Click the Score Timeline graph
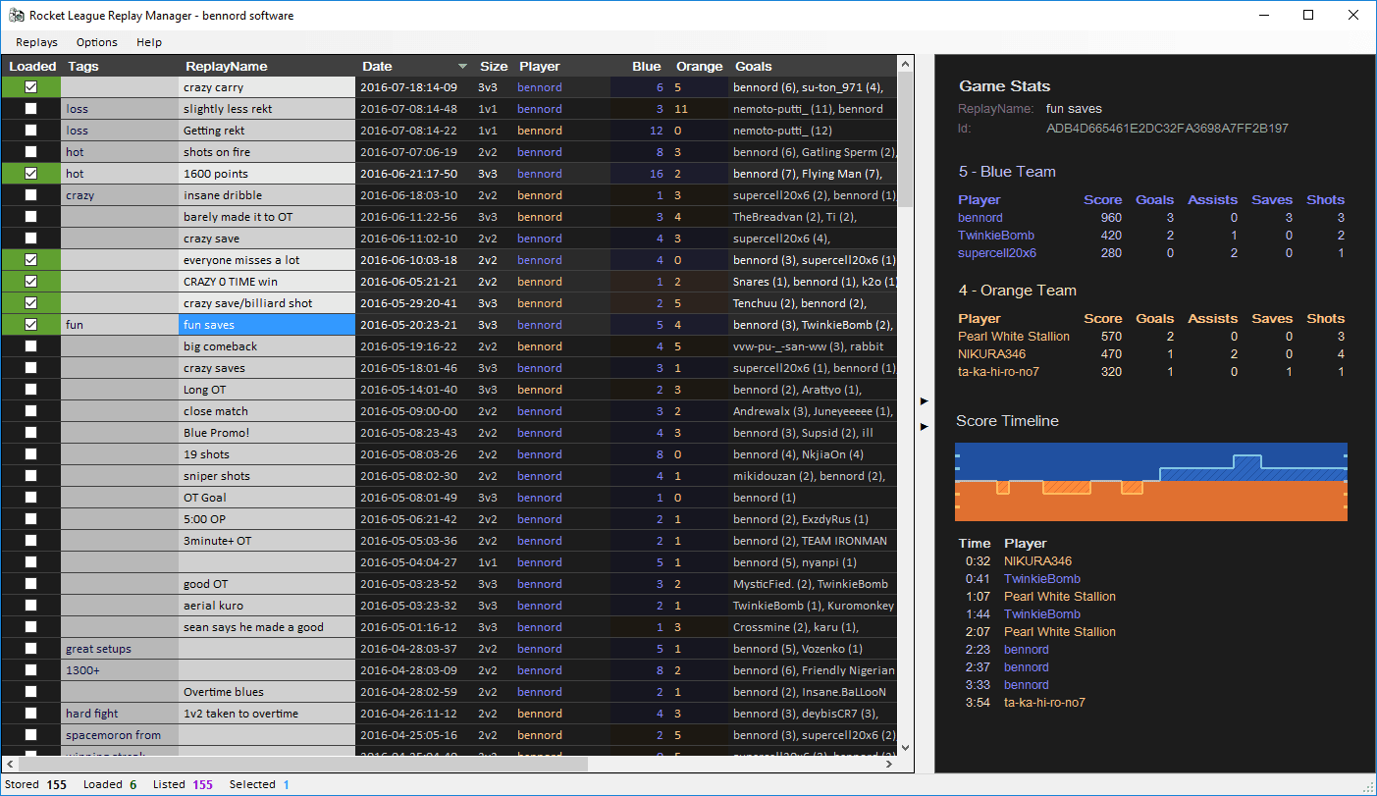1377x796 pixels. coord(1150,481)
